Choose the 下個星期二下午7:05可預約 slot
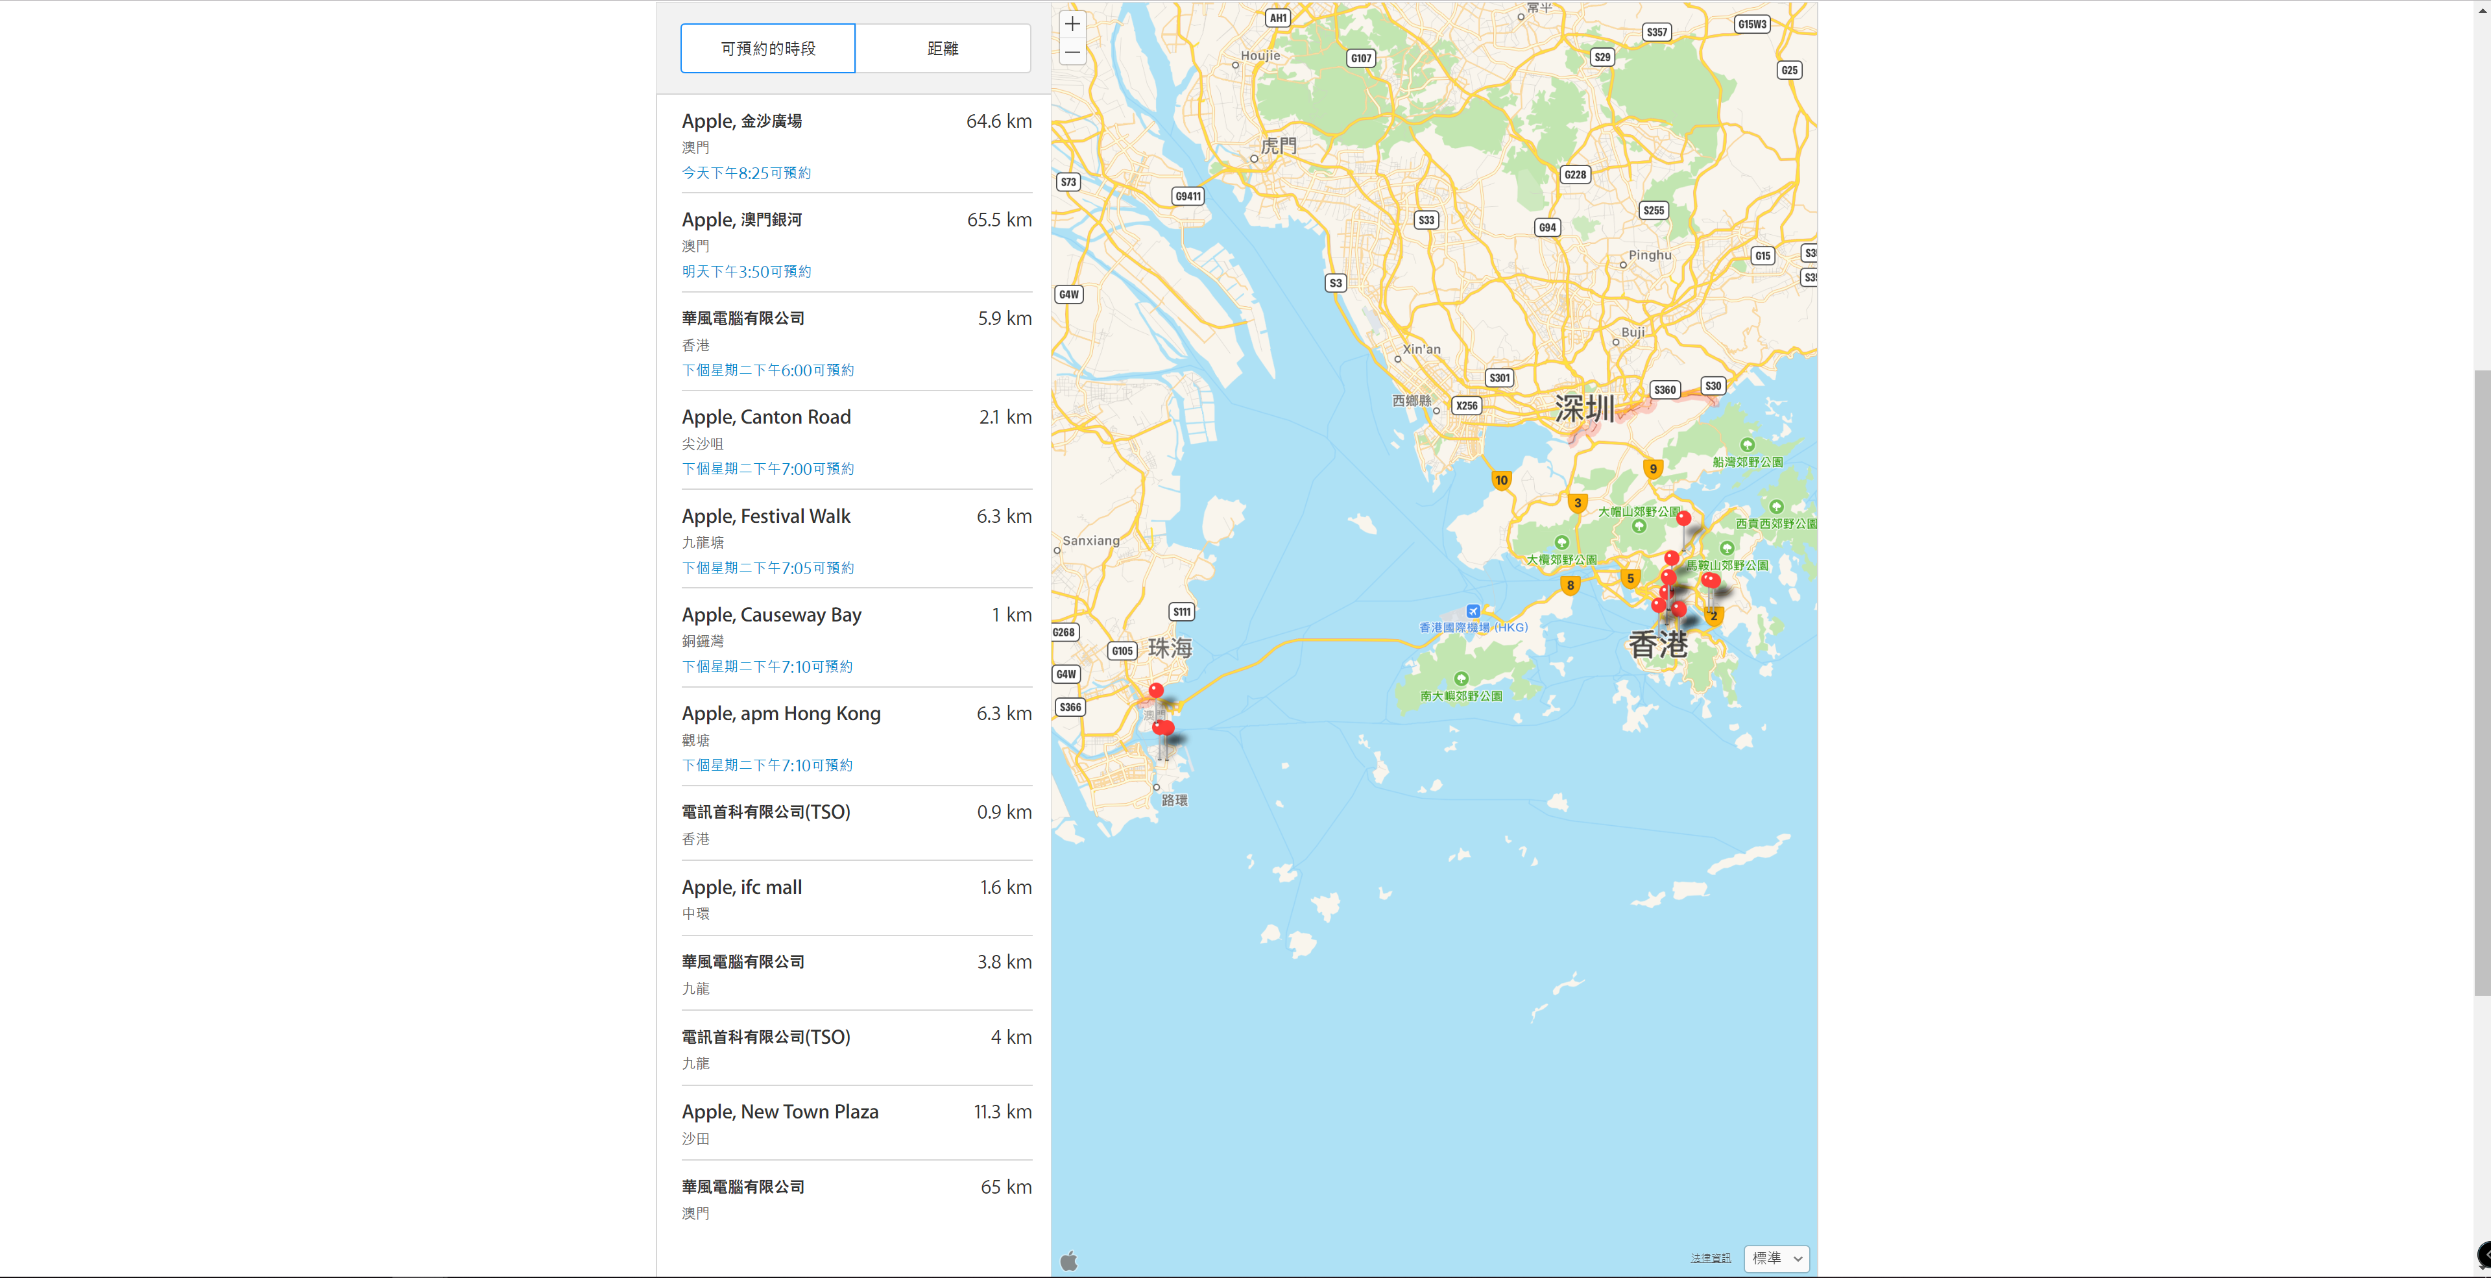The height and width of the screenshot is (1278, 2491). pos(768,568)
